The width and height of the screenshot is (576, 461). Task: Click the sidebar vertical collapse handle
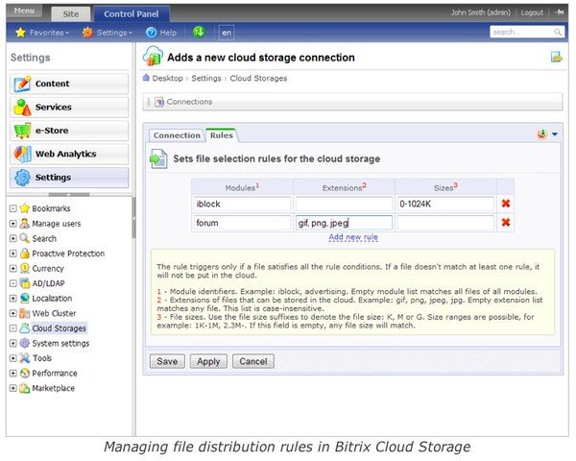coord(134,218)
